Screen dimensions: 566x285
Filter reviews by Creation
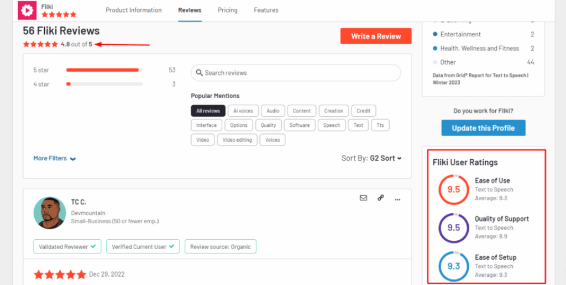pos(333,111)
